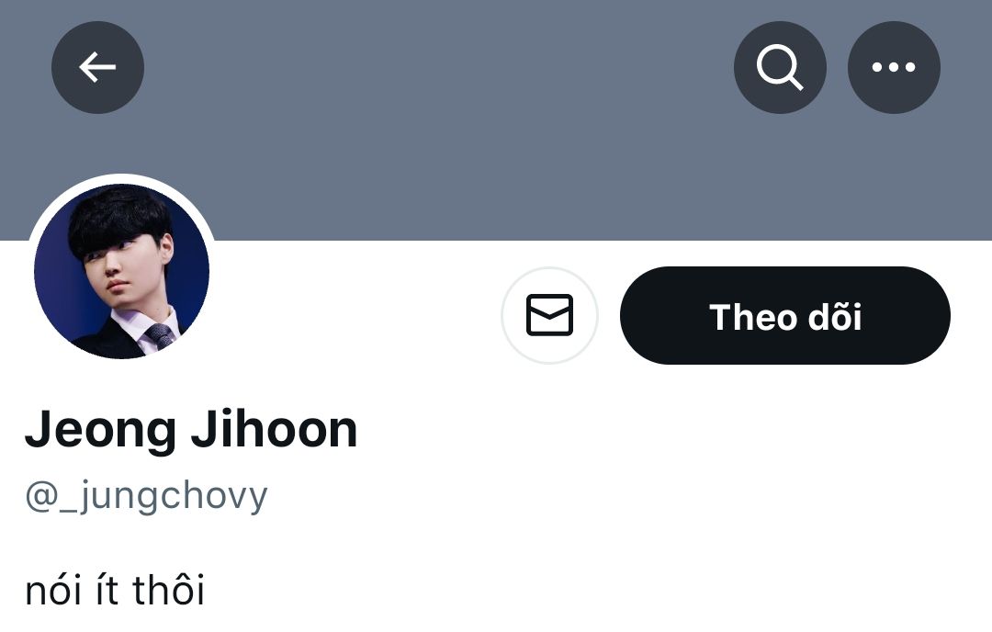This screenshot has height=632, width=992.
Task: Click the @_jungchovy handle text
Action: coord(146,496)
